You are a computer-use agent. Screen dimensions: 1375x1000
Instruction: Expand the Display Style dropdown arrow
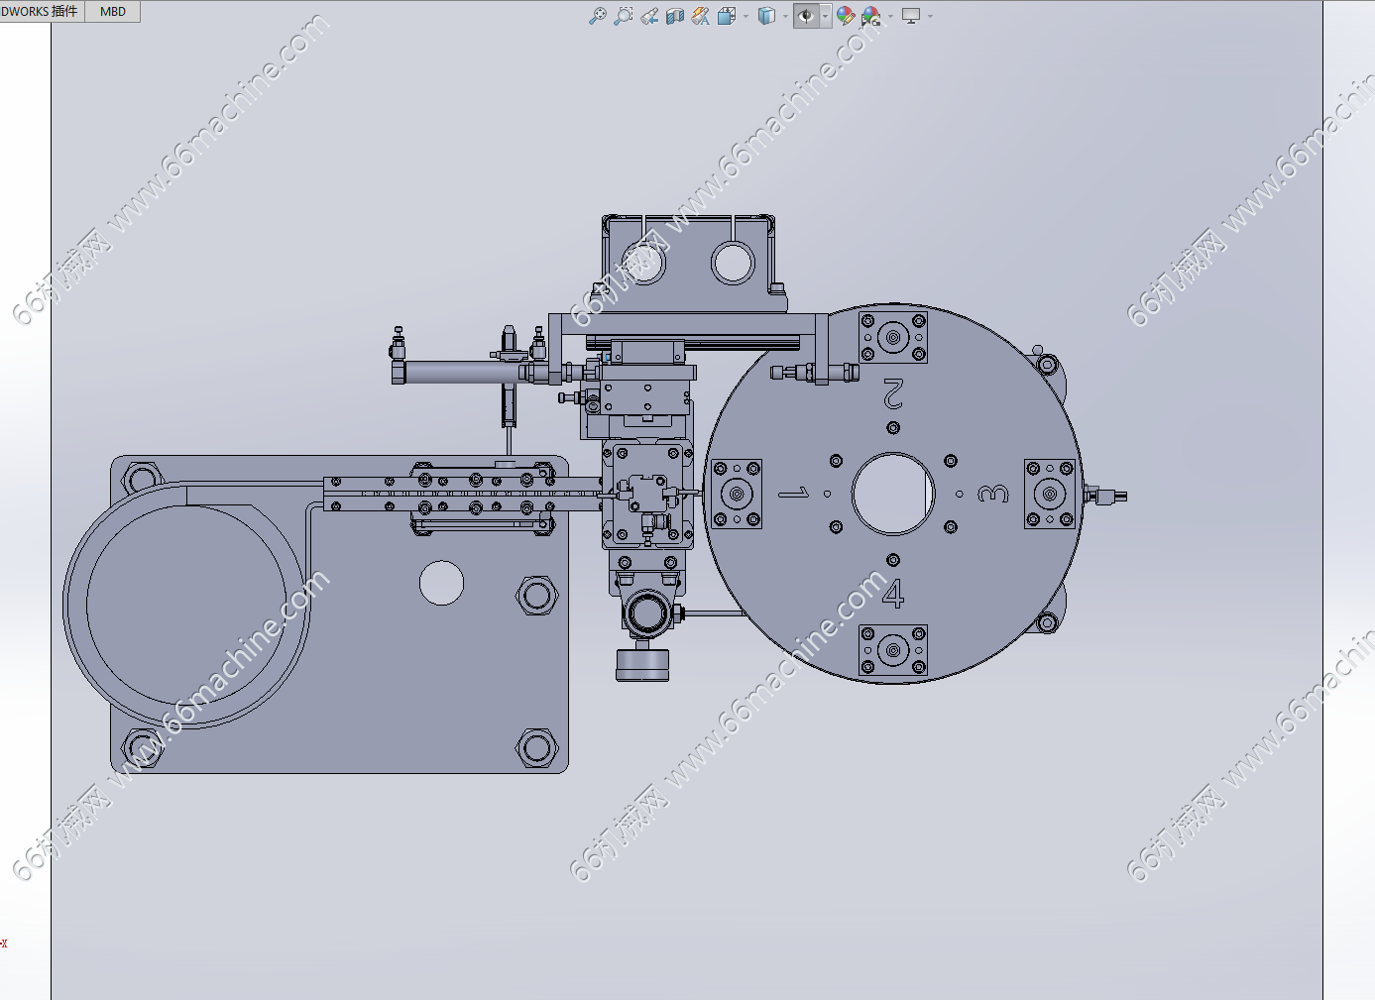pyautogui.click(x=785, y=17)
